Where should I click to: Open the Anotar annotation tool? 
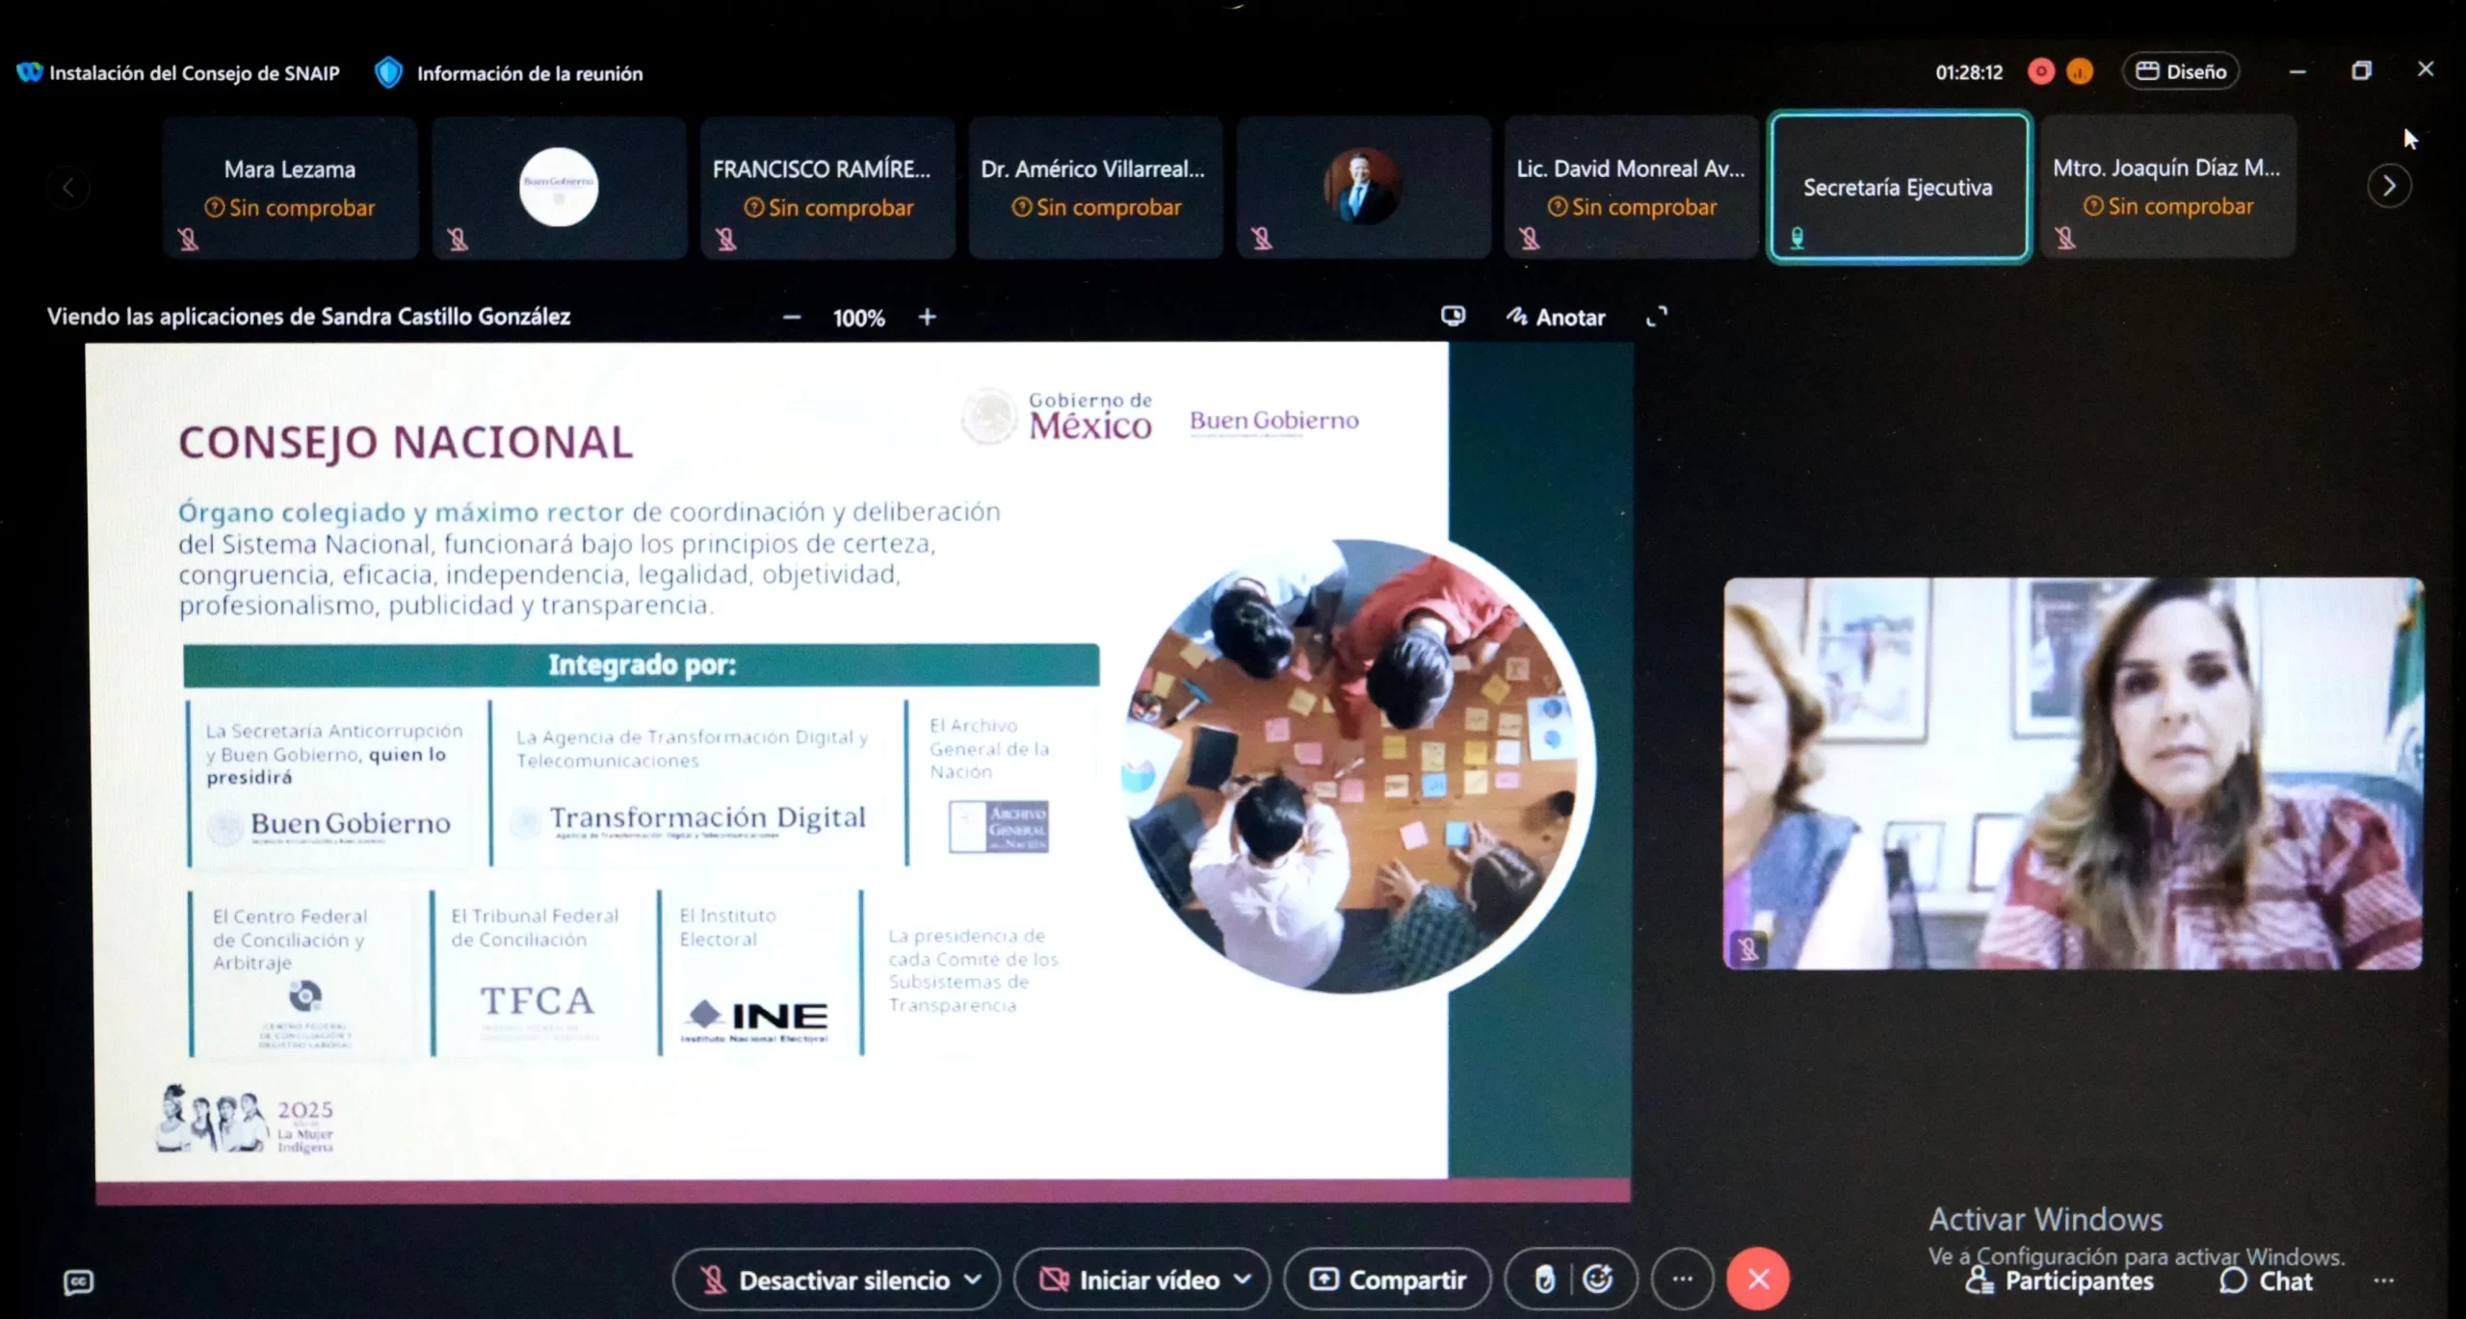(x=1556, y=317)
